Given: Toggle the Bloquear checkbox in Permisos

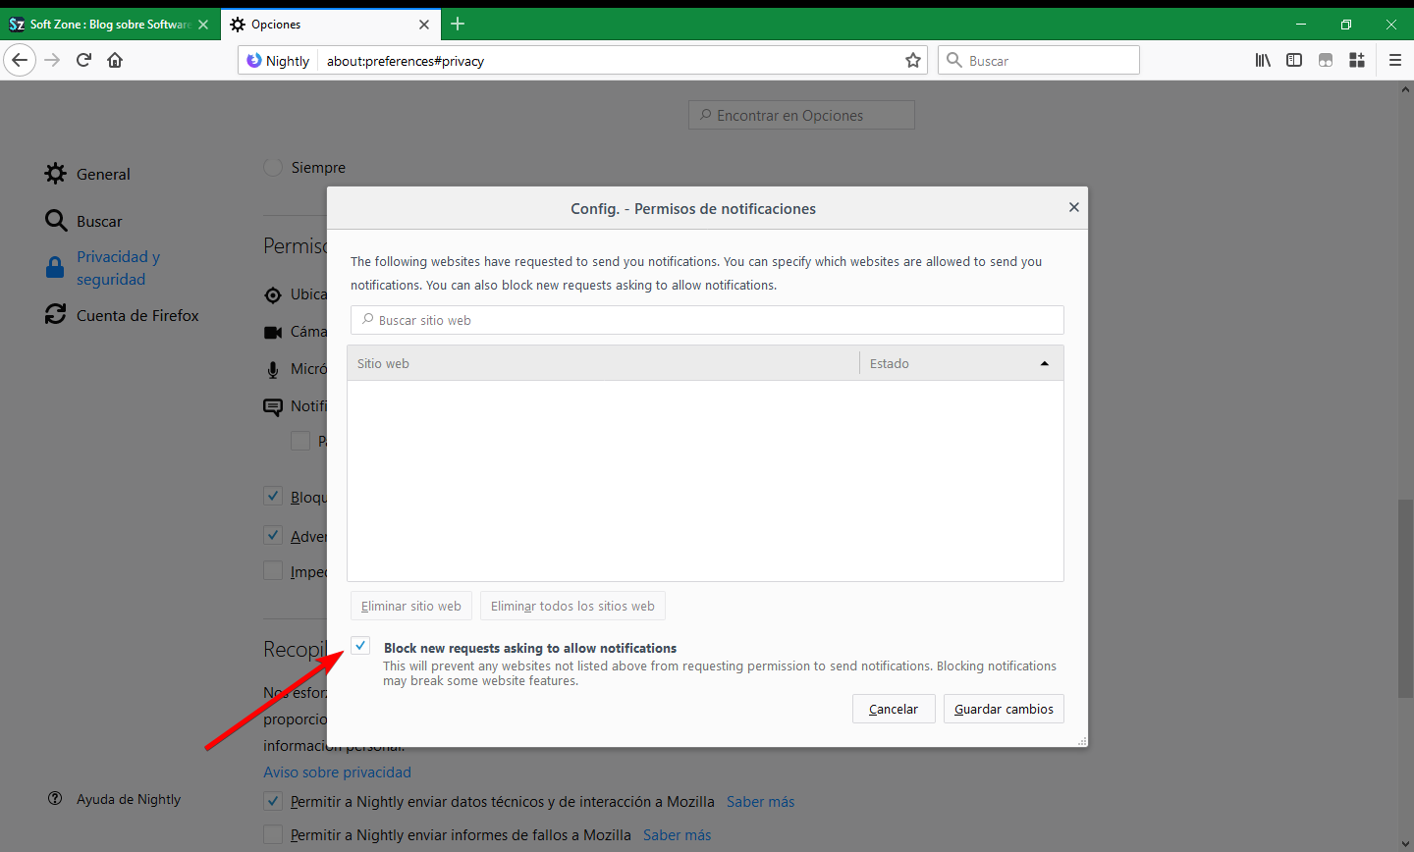Looking at the screenshot, I should pyautogui.click(x=273, y=497).
